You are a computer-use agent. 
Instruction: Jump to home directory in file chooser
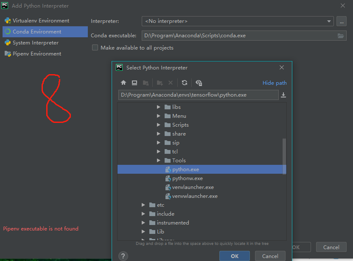(123, 83)
